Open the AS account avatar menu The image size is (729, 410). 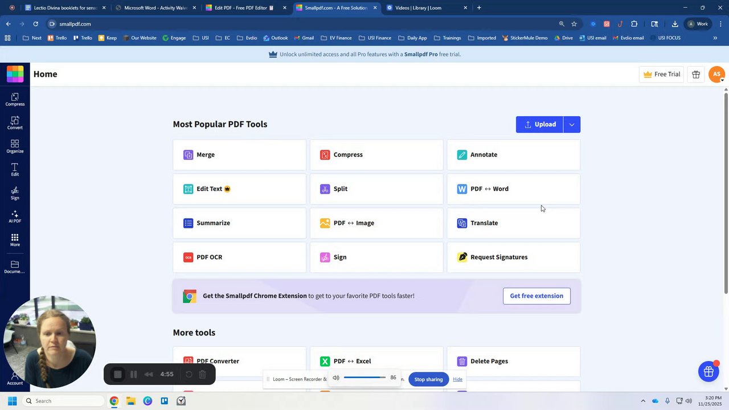pos(716,74)
